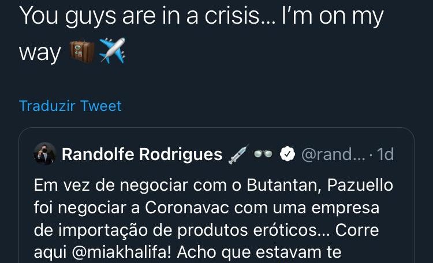Click the word "way" before the suitcase
The width and height of the screenshot is (433, 263).
(x=40, y=53)
